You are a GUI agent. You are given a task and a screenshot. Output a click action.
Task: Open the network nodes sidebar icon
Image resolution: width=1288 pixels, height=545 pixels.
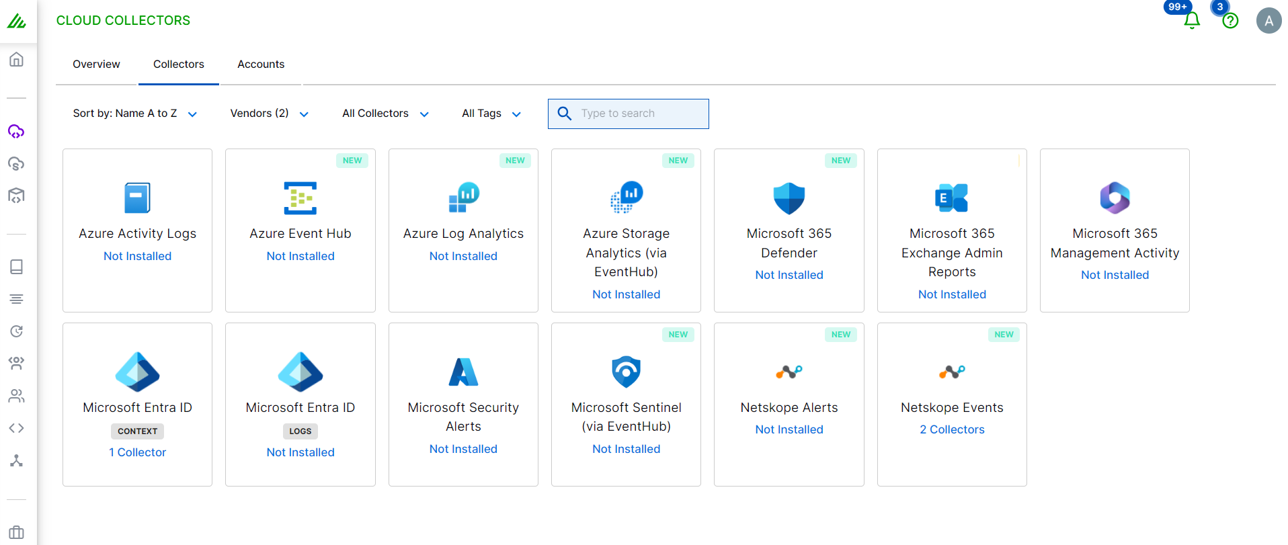tap(17, 460)
